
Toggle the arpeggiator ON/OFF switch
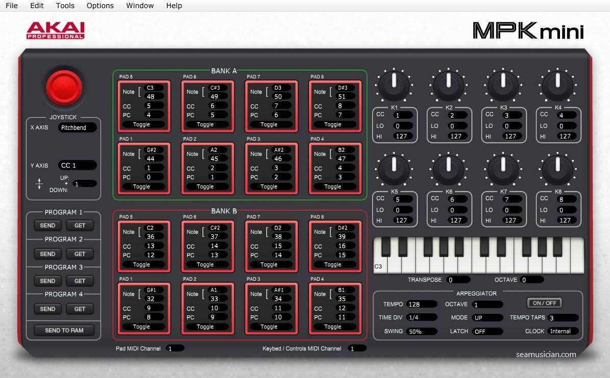pyautogui.click(x=545, y=303)
